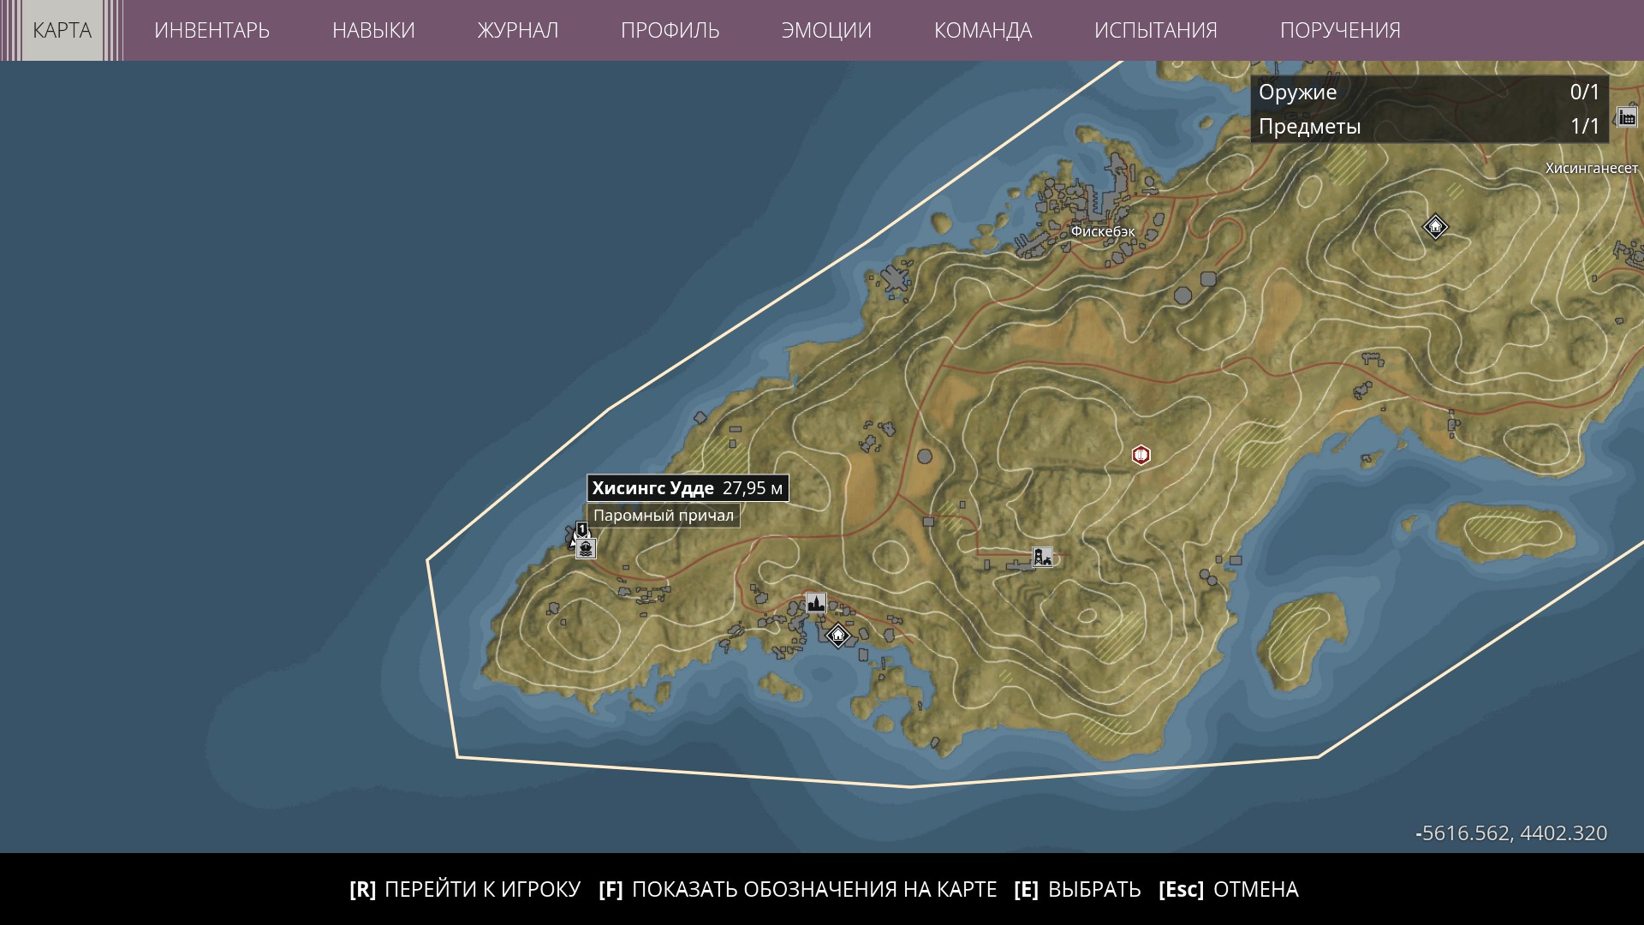Switch to the Команда tab
1644x925 pixels.
[x=983, y=30]
